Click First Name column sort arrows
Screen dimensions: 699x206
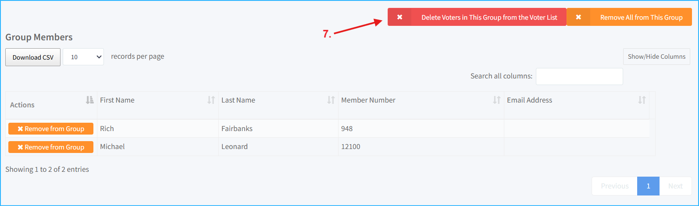211,100
